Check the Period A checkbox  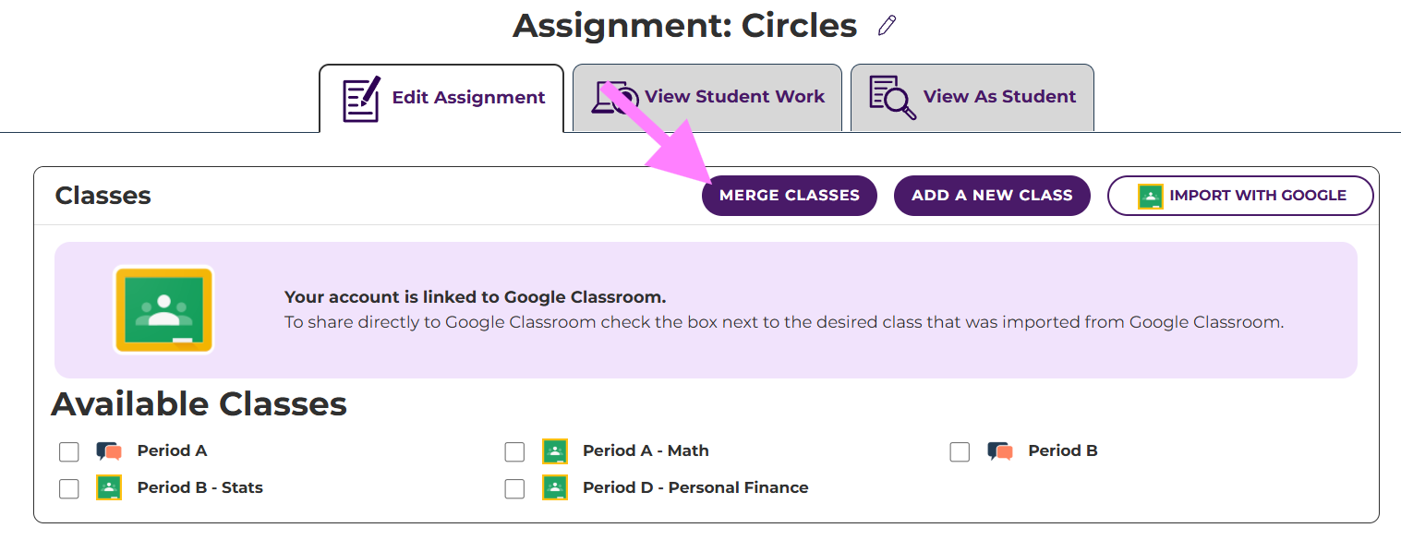pos(69,451)
